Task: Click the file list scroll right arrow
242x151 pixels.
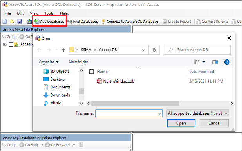Action: click(232, 104)
